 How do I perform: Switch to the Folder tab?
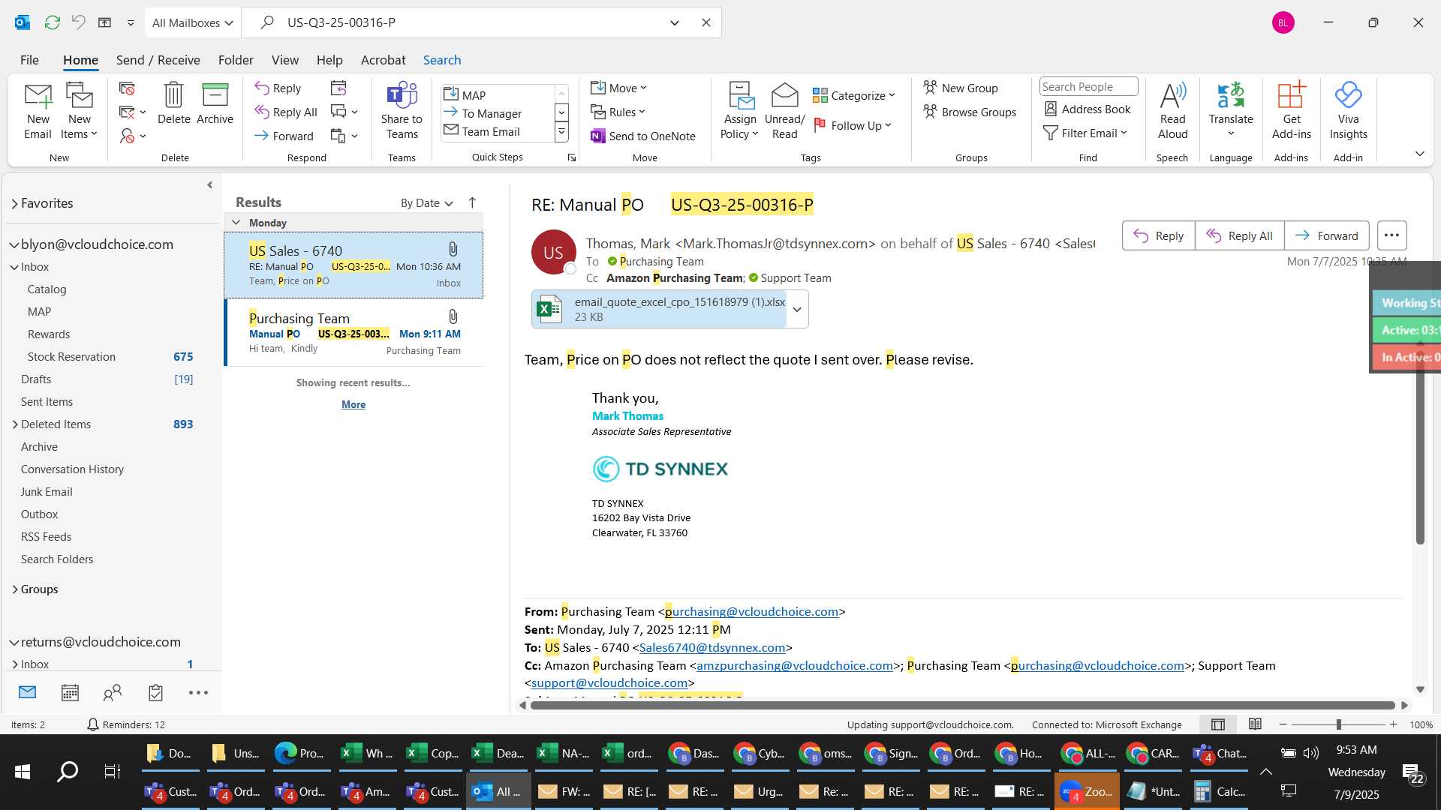pyautogui.click(x=236, y=60)
